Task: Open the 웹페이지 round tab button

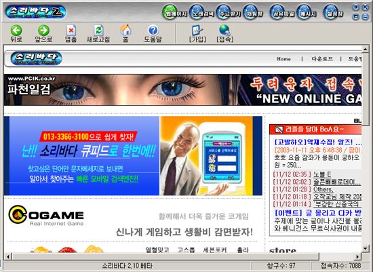Action: click(175, 12)
